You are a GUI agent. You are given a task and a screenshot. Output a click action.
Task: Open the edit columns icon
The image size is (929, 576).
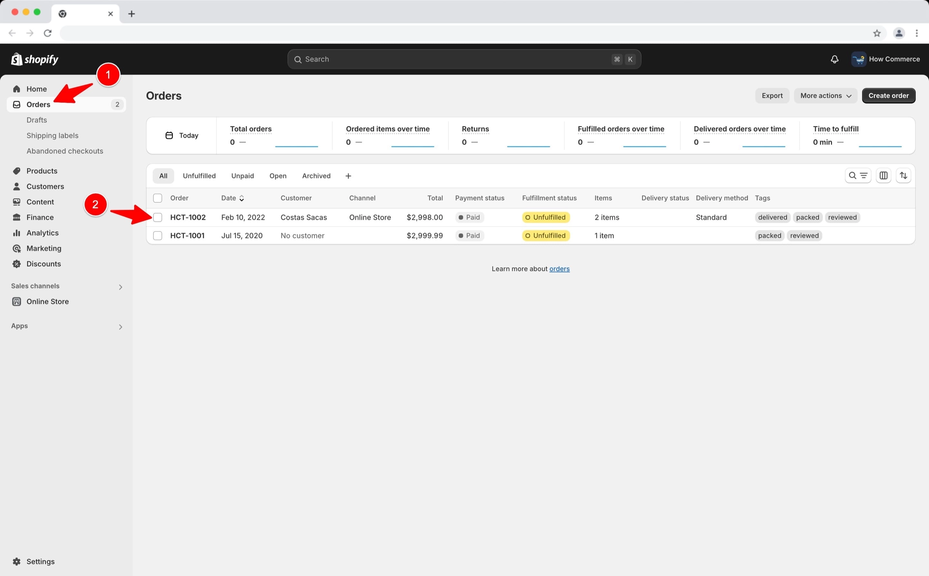[x=883, y=176]
